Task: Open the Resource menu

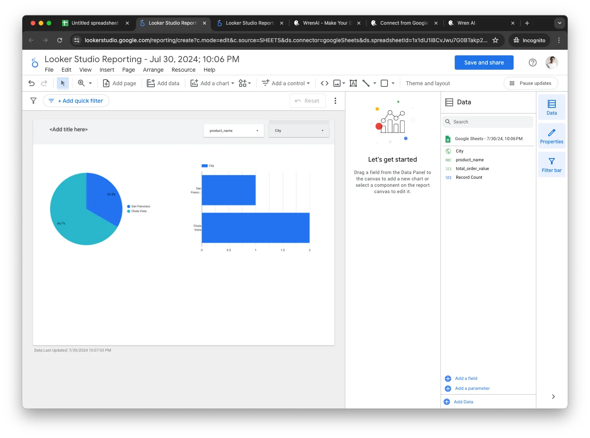Action: click(x=183, y=70)
